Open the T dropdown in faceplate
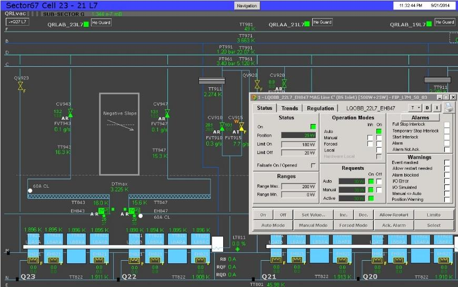The image size is (458, 287). [415, 108]
